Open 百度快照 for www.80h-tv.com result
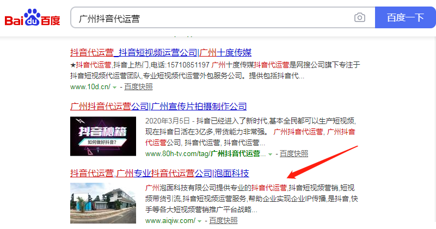Screen dimensions: 436x229 click(x=293, y=153)
